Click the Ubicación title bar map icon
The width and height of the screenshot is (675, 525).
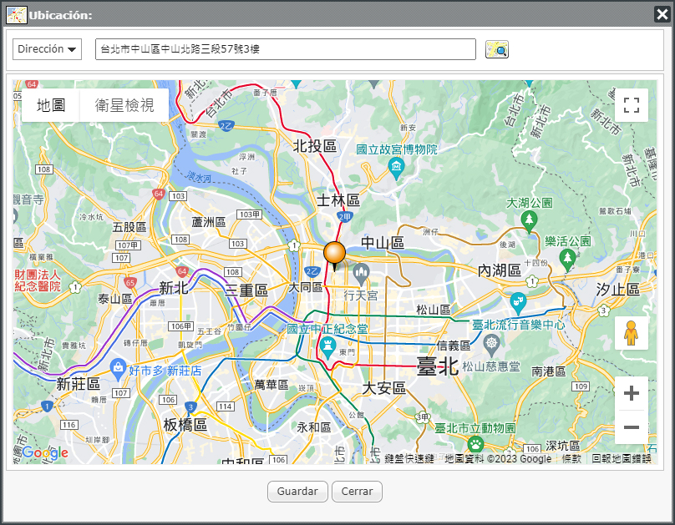coord(17,15)
